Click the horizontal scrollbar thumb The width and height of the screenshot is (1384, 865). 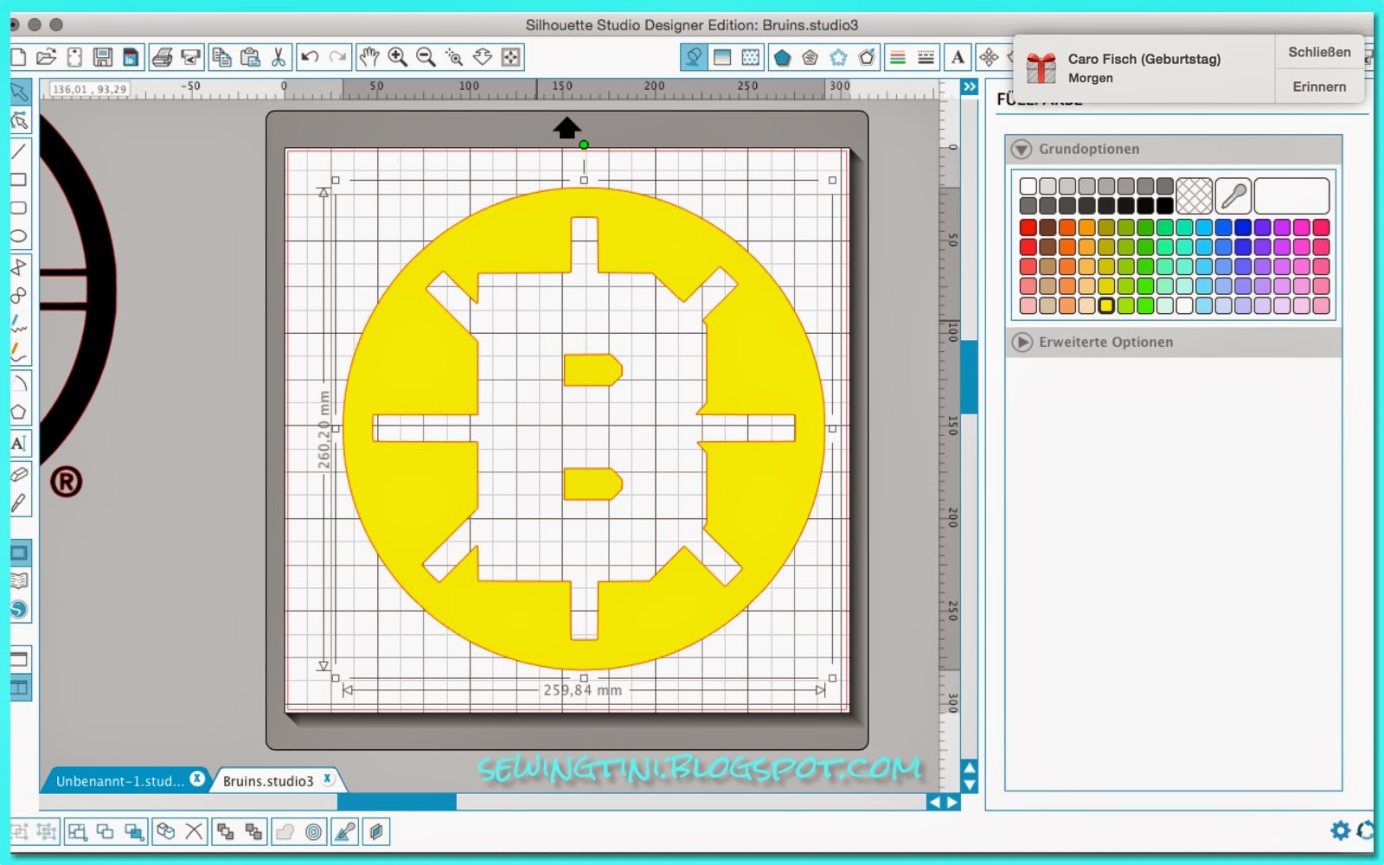click(x=396, y=803)
